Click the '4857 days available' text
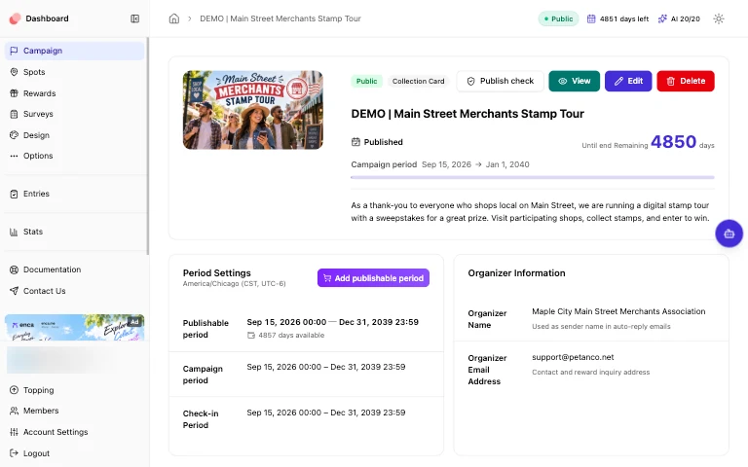The height and width of the screenshot is (467, 748). 291,335
